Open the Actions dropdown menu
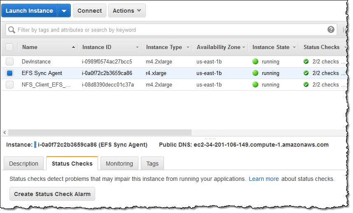 pyautogui.click(x=126, y=11)
